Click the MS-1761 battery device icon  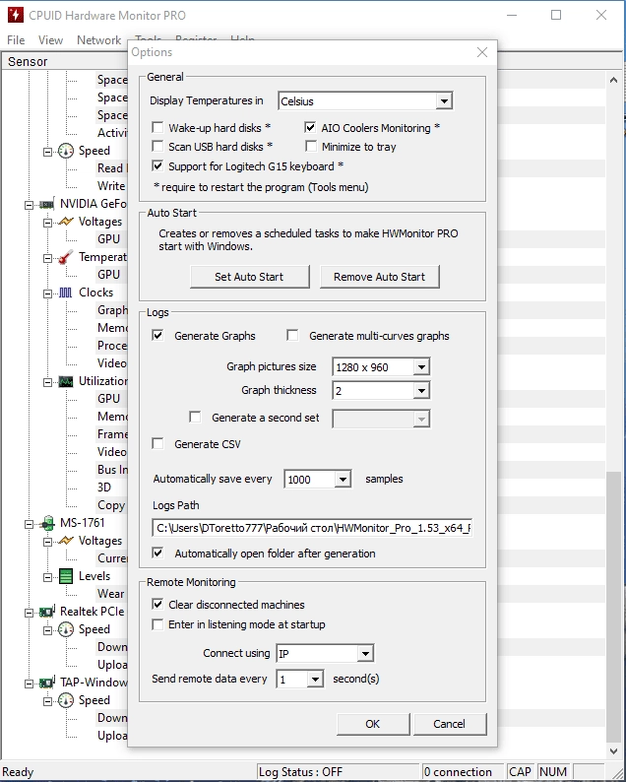click(x=47, y=523)
